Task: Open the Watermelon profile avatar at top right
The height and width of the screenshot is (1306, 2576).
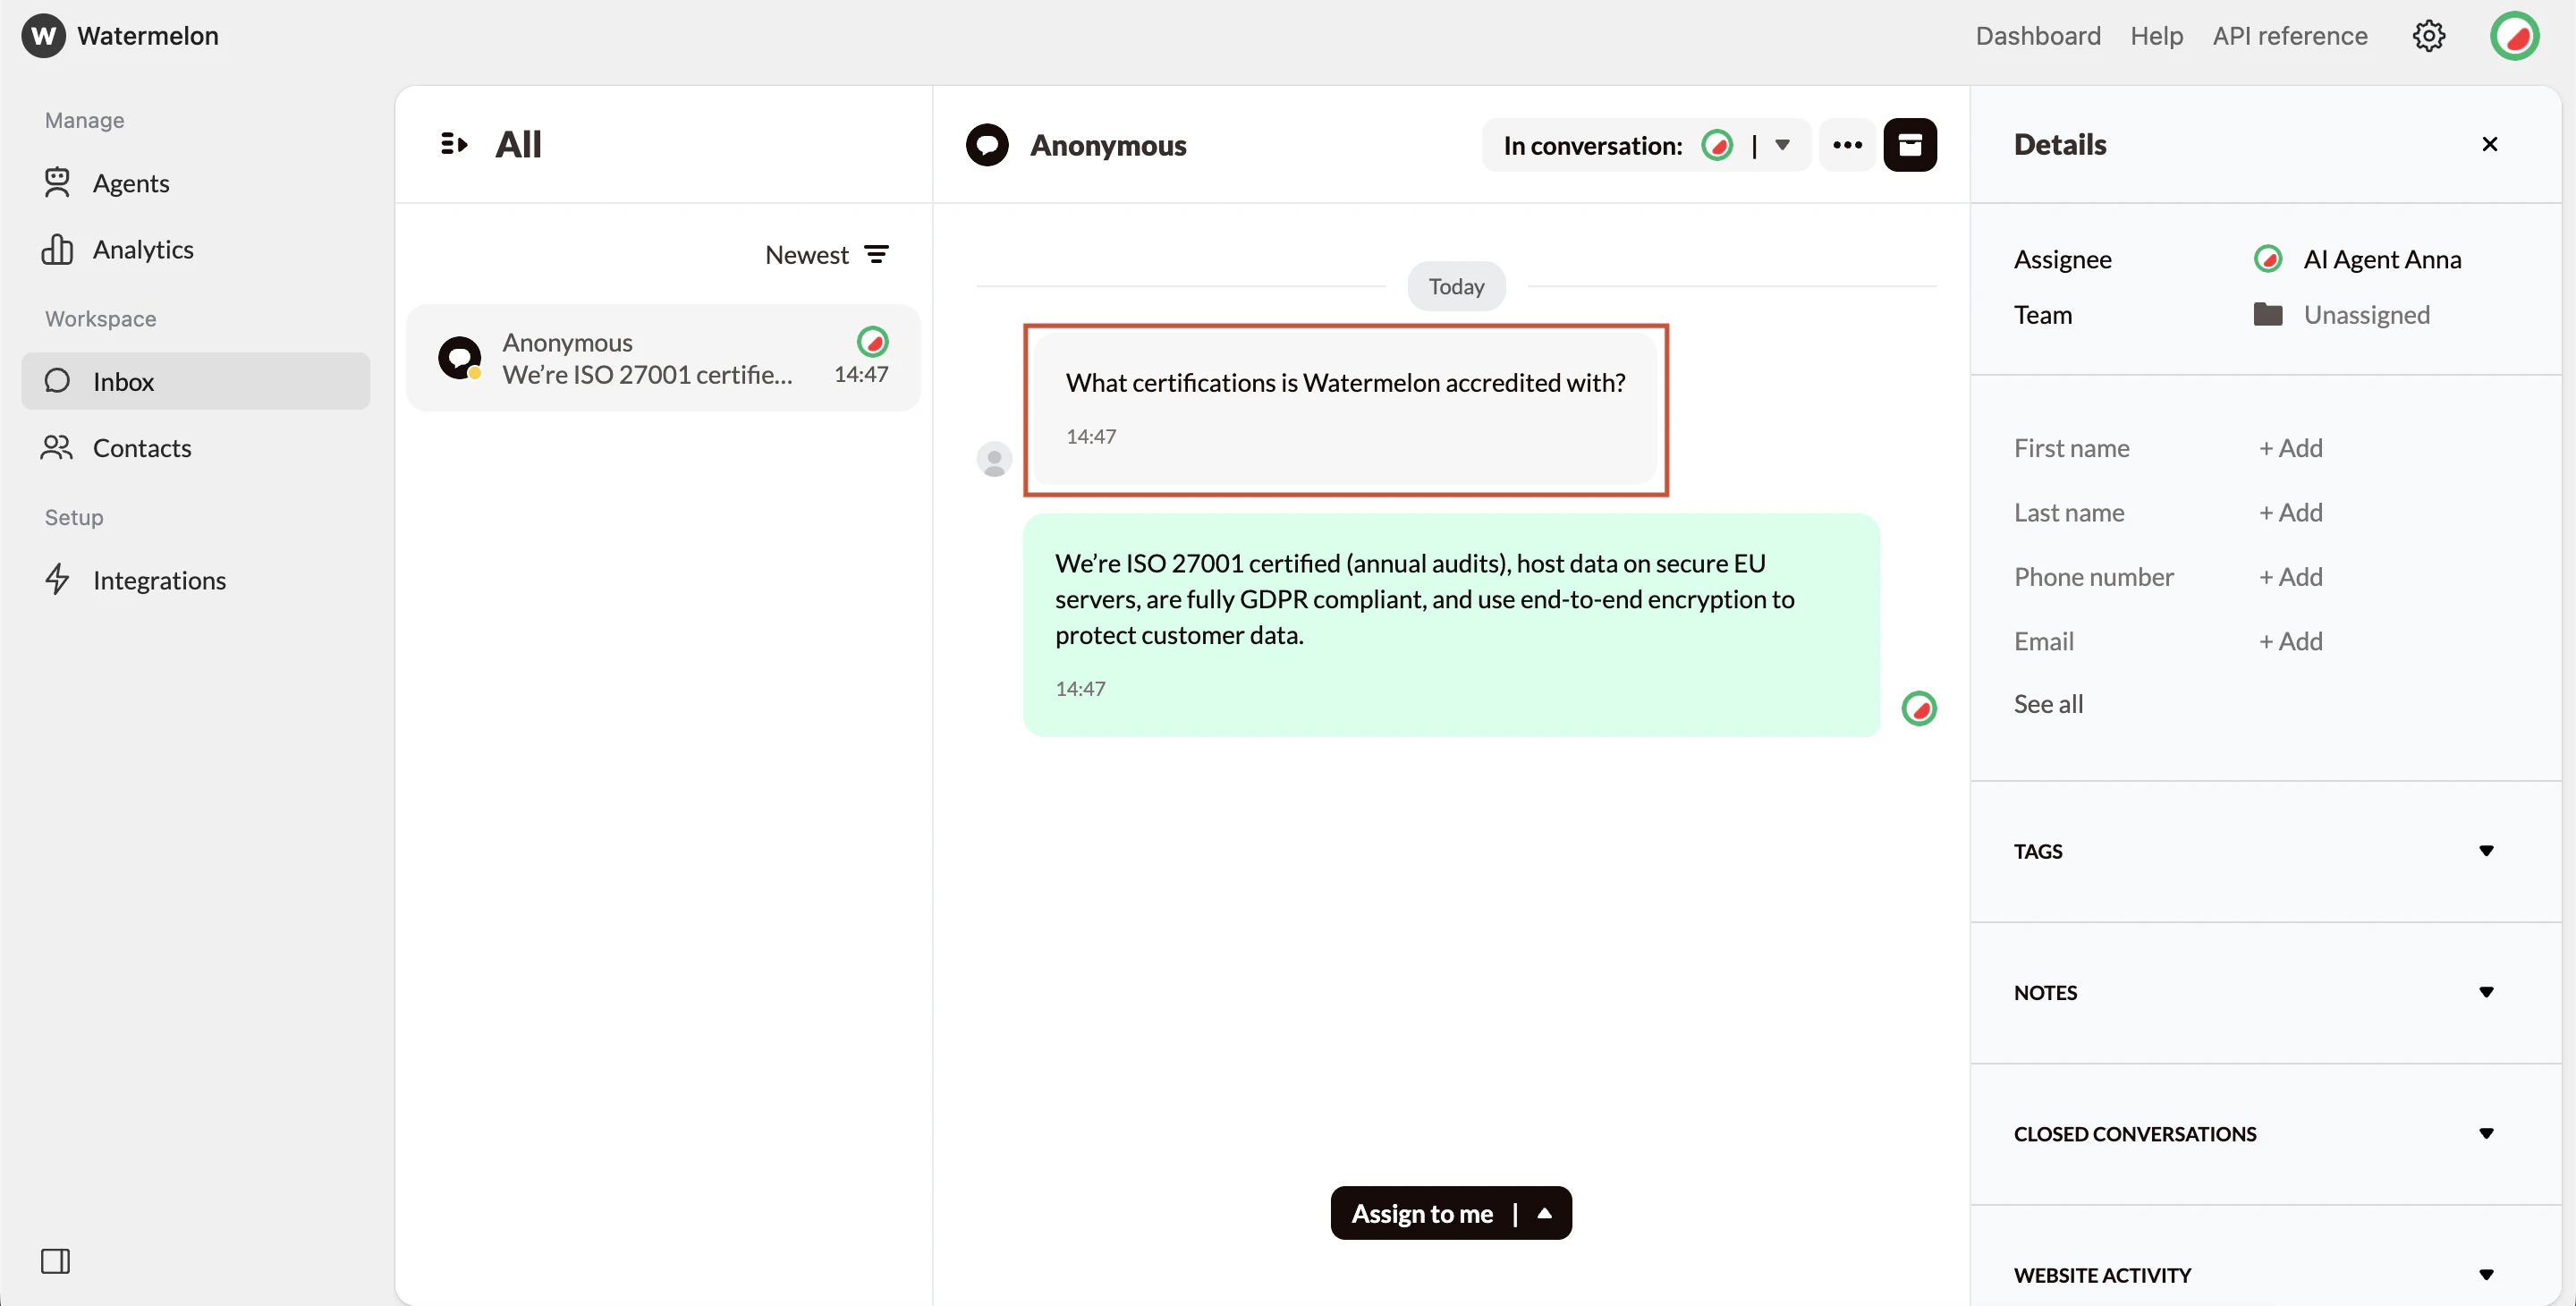Action: pos(2514,36)
